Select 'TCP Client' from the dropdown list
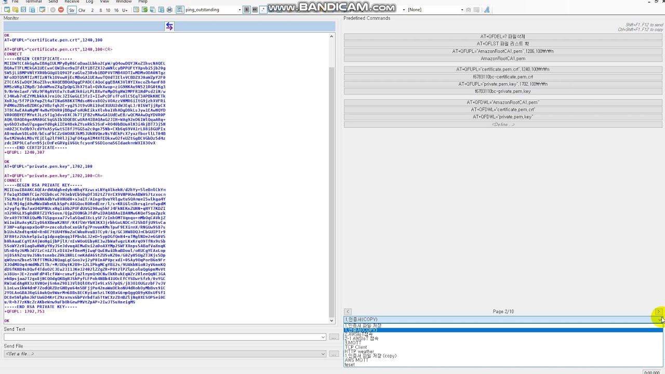665x374 pixels. pyautogui.click(x=356, y=348)
